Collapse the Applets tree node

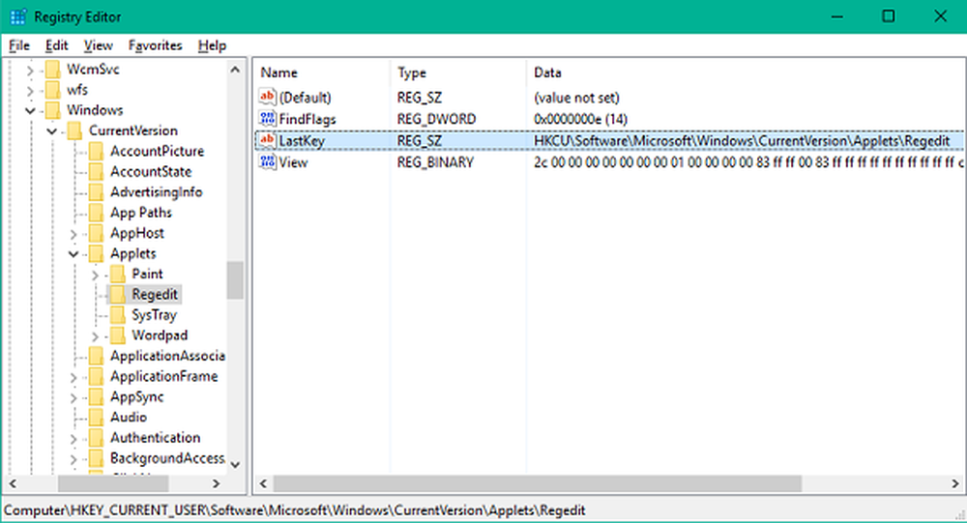coord(73,254)
